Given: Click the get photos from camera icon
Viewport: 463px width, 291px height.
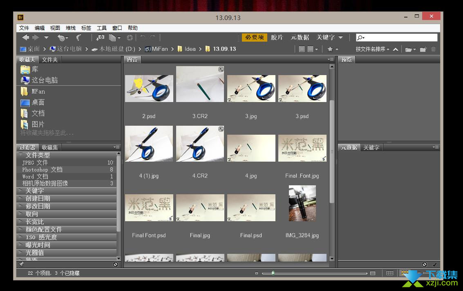Looking at the screenshot, I should pos(100,38).
